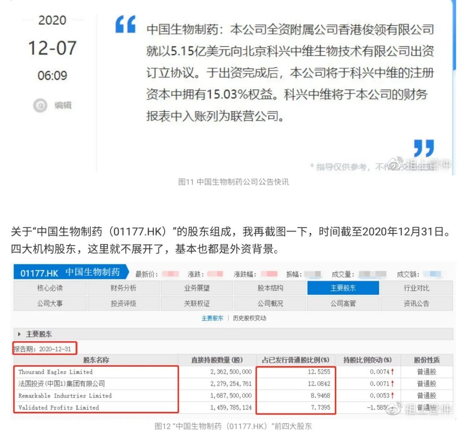Open the 行业对比 tab
This screenshot has height=438, width=472.
coord(416,288)
